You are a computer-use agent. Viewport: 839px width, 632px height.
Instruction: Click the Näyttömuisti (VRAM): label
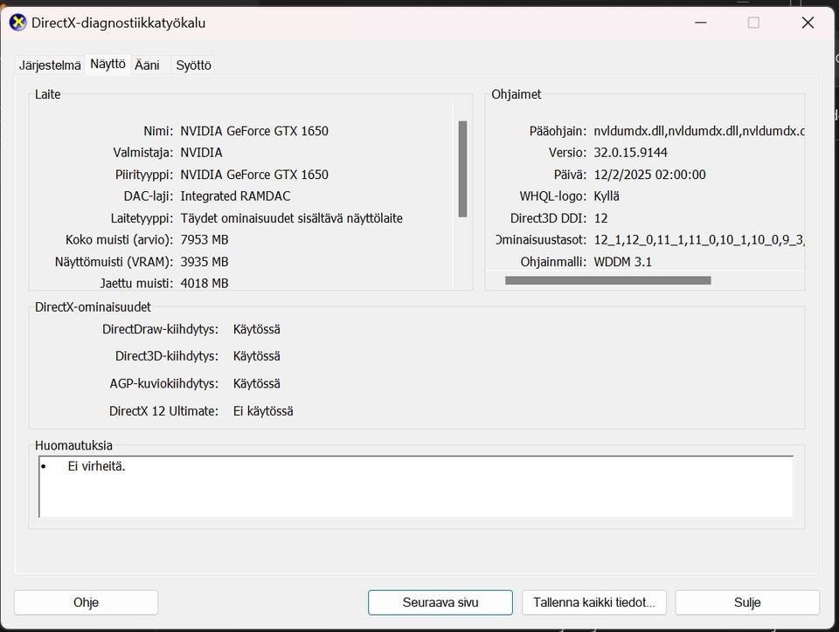[114, 262]
